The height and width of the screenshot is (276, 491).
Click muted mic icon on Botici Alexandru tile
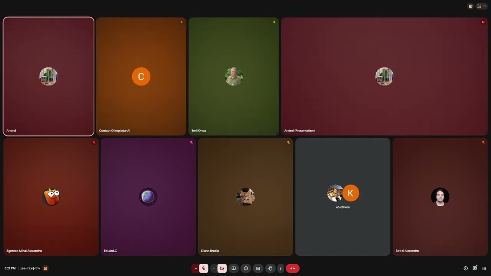[x=483, y=143]
